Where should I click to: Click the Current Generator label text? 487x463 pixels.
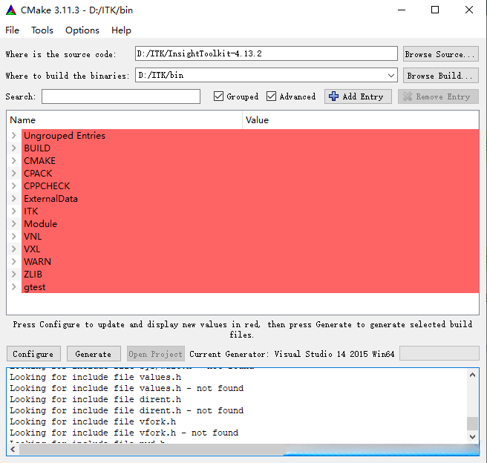pyautogui.click(x=292, y=354)
